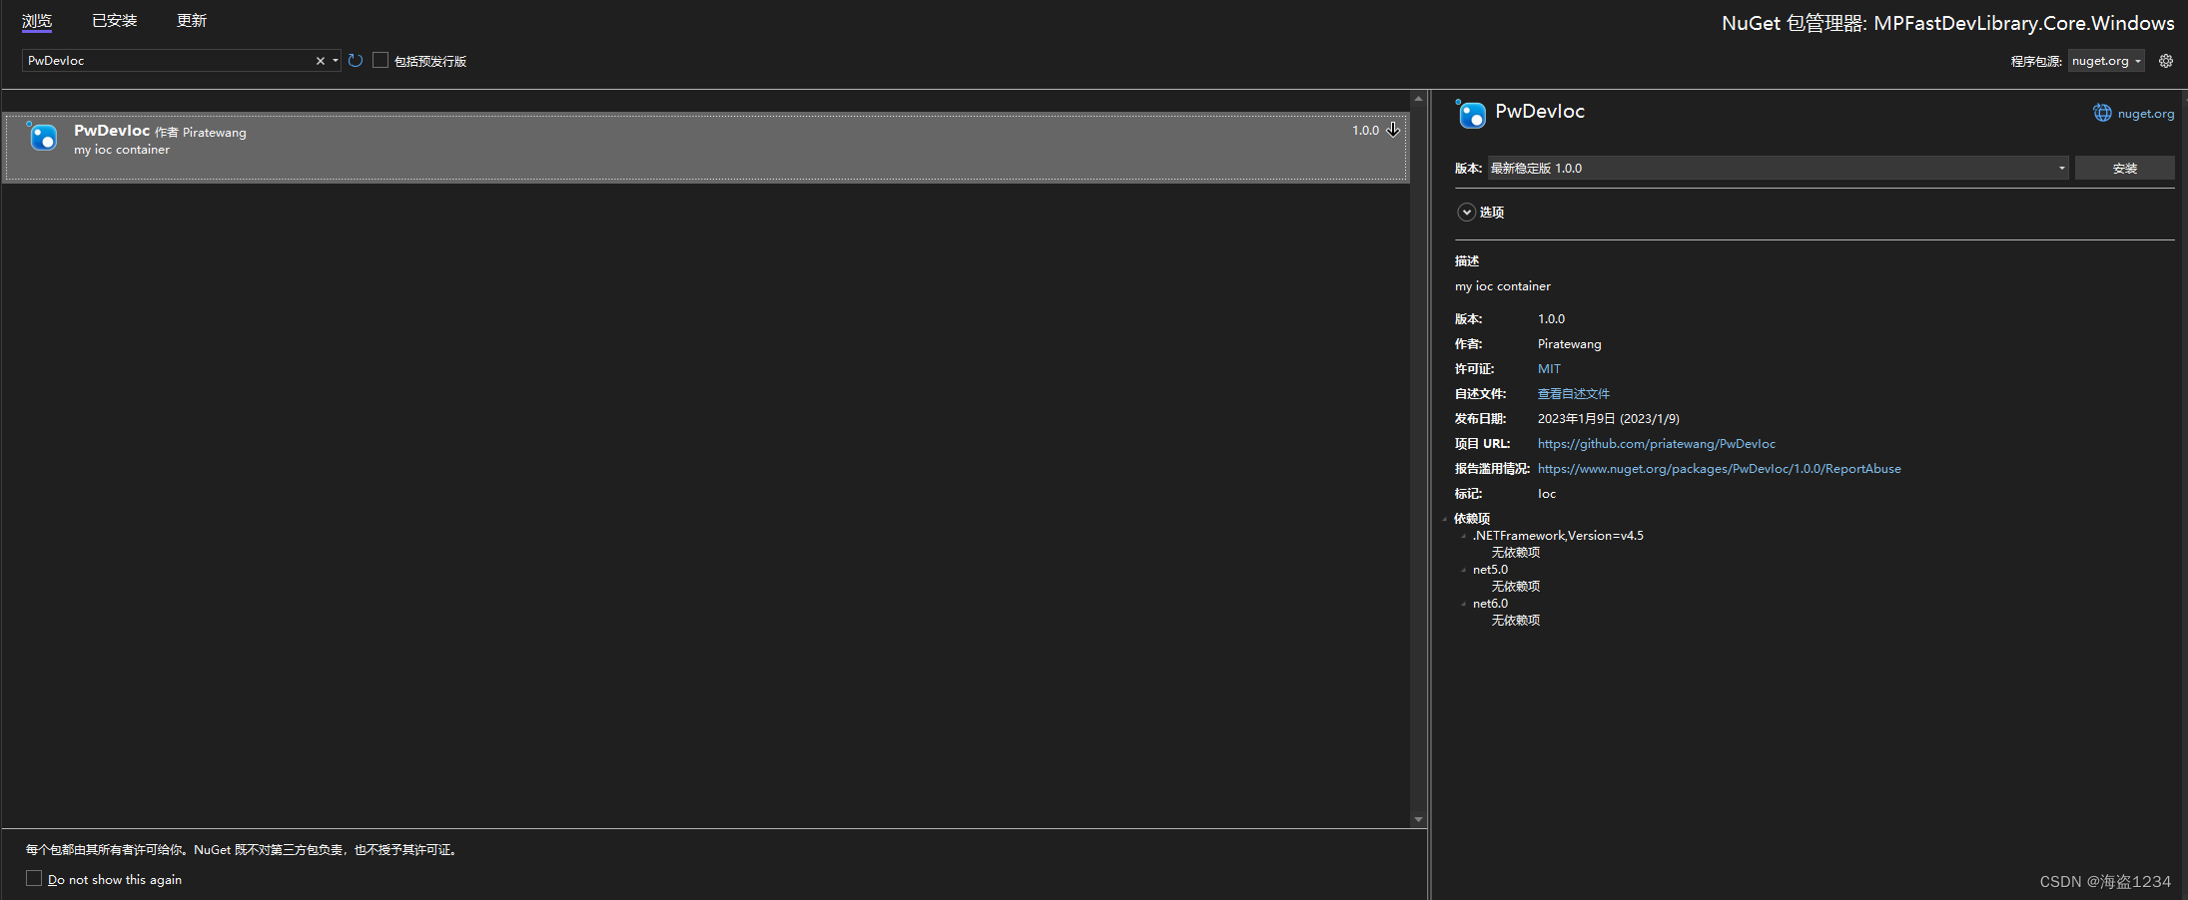
Task: Open the MIT license link
Action: [x=1549, y=368]
